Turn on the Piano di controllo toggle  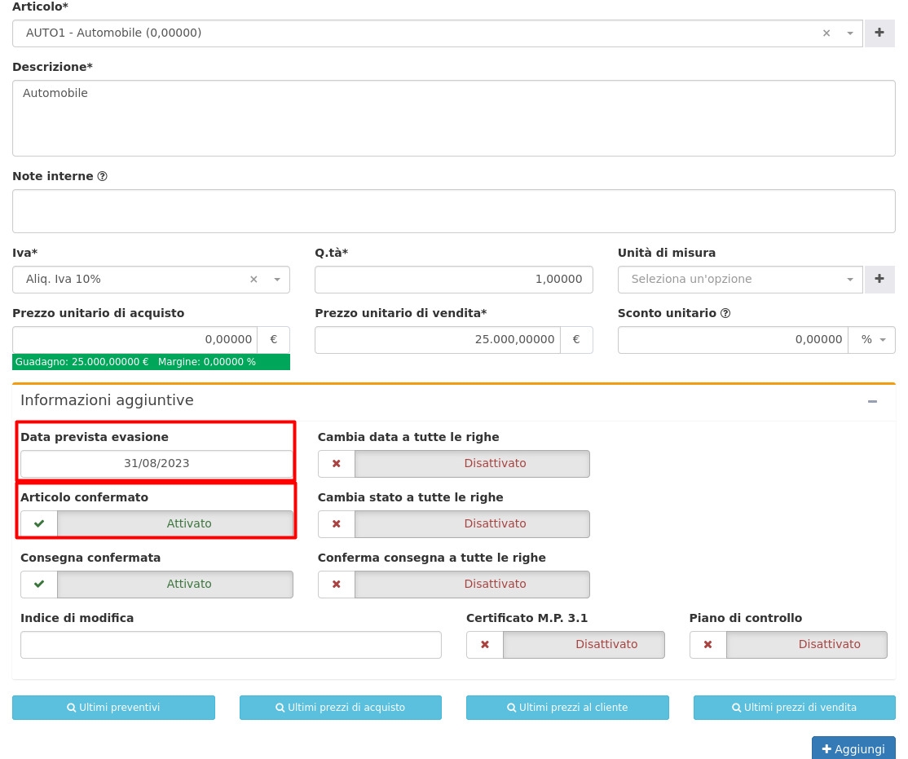pyautogui.click(x=788, y=644)
